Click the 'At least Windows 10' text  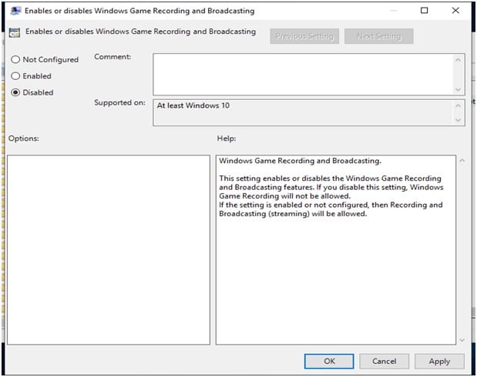pos(193,105)
